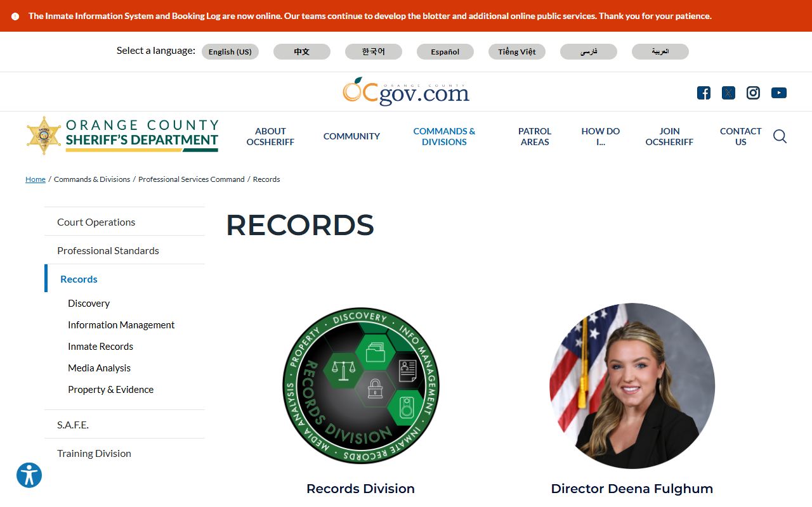
Task: Select Records in sidebar
Action: (124, 279)
